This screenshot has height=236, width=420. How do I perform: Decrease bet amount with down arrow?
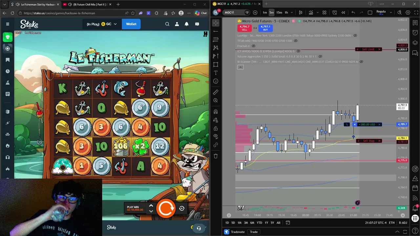151,211
